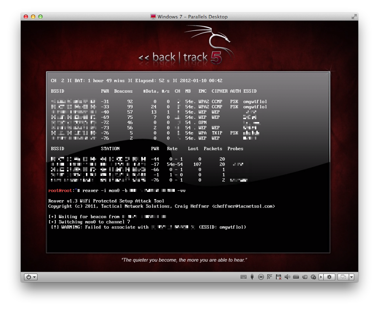Click the USB devices icon
The height and width of the screenshot is (311, 379).
coord(252,277)
